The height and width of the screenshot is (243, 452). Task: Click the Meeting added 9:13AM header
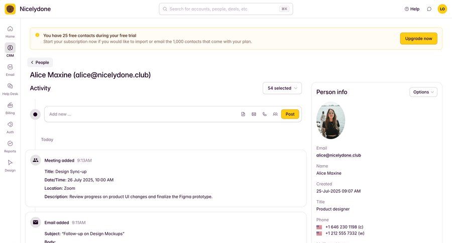pos(68,160)
